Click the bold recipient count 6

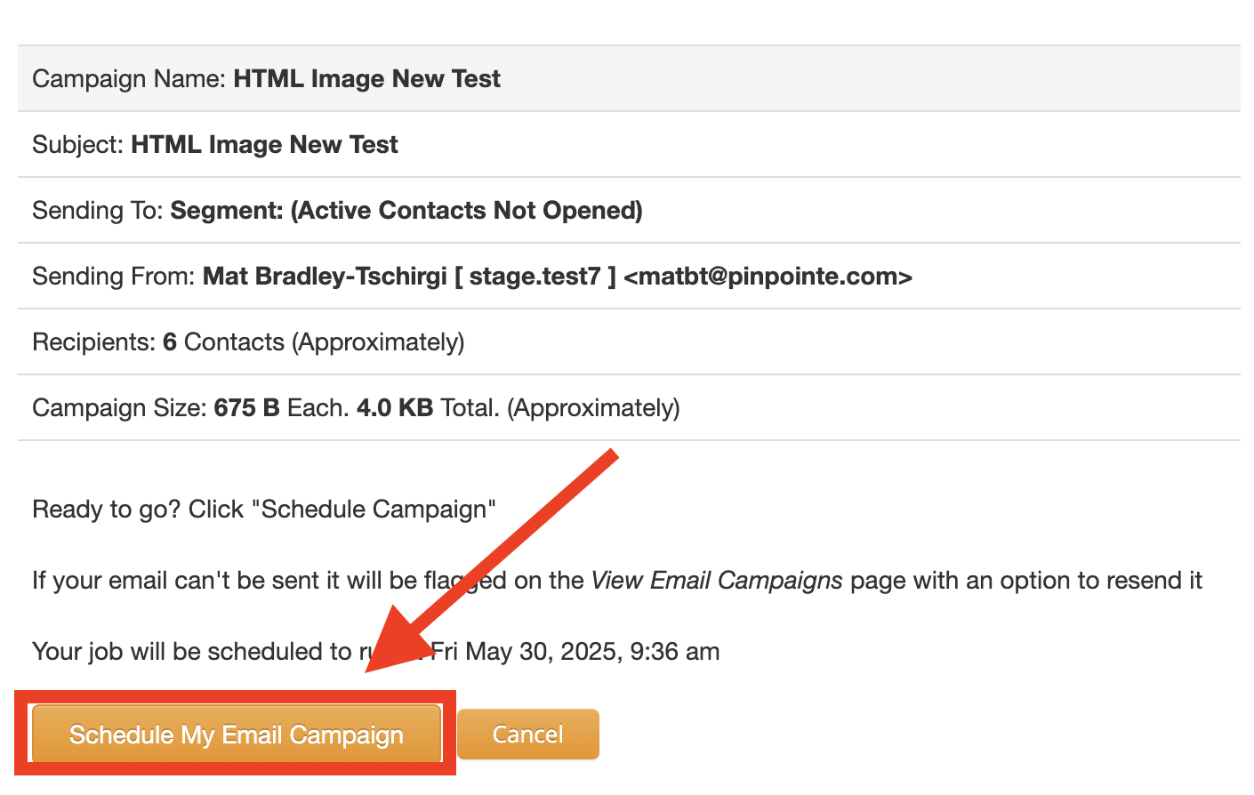click(170, 342)
